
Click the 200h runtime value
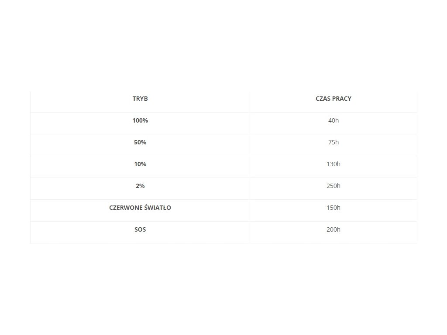[x=333, y=229]
